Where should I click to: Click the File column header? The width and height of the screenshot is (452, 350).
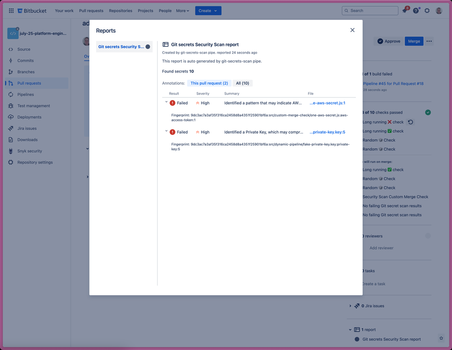pos(310,93)
